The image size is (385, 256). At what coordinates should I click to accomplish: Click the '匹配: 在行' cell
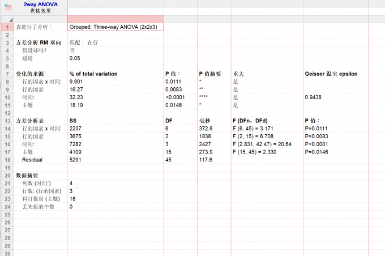83,42
